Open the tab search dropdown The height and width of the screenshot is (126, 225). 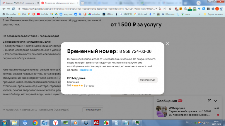coord(199,3)
